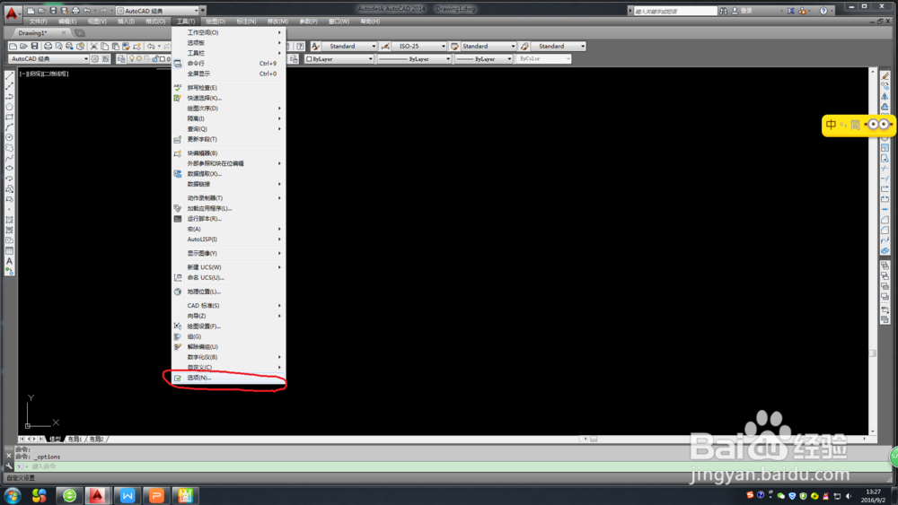
Task: Select the Multiline Text tool A
Action: coord(9,261)
